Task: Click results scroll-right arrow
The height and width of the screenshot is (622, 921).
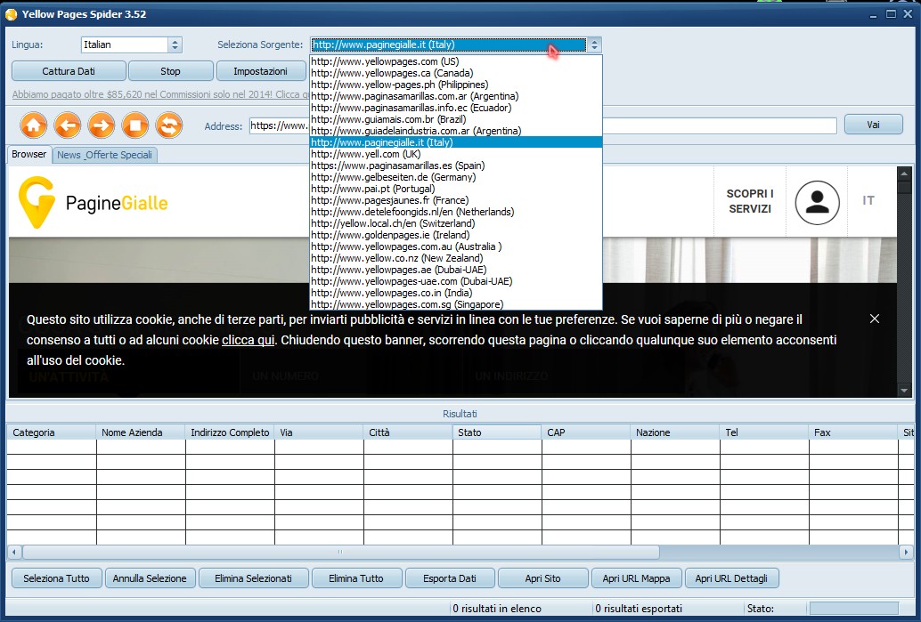Action: pyautogui.click(x=906, y=553)
